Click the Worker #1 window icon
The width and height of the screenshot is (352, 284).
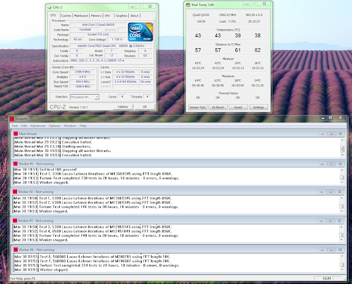coord(15,164)
